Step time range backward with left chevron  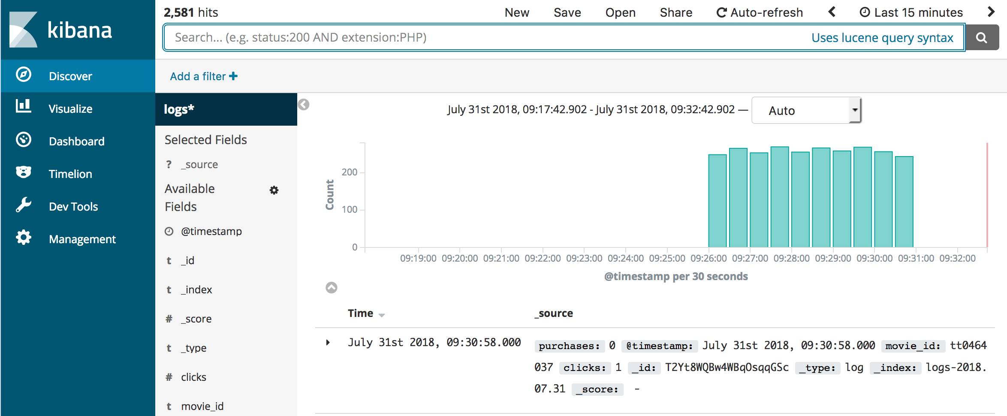pos(832,12)
